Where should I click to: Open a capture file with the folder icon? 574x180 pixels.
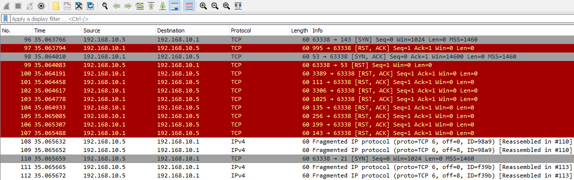(56, 6)
